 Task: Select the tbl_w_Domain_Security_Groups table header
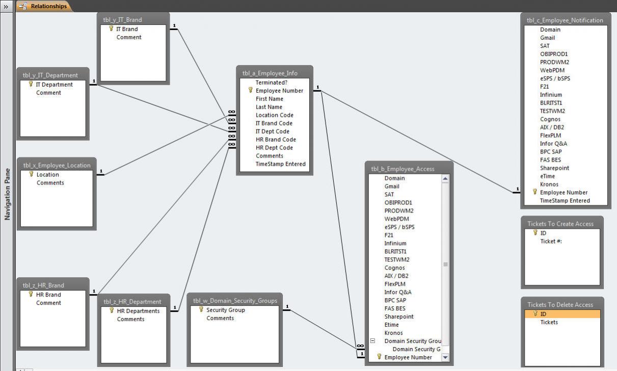coord(235,301)
